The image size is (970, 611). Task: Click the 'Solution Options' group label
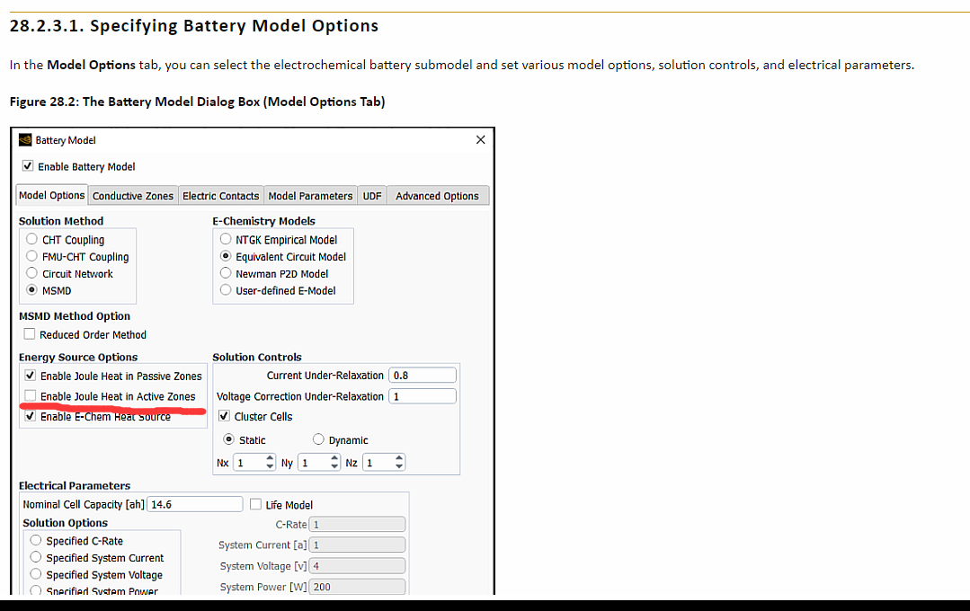click(x=65, y=523)
